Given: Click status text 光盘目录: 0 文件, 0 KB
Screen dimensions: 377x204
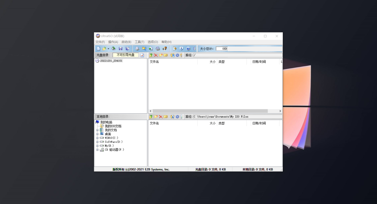Looking at the screenshot, I should [x=210, y=169].
